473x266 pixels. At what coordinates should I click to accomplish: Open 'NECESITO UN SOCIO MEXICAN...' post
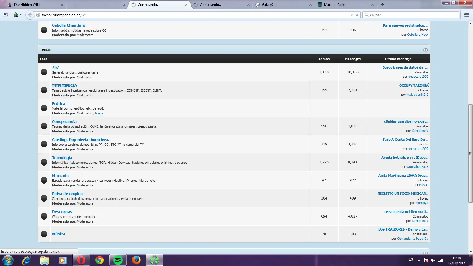(403, 194)
